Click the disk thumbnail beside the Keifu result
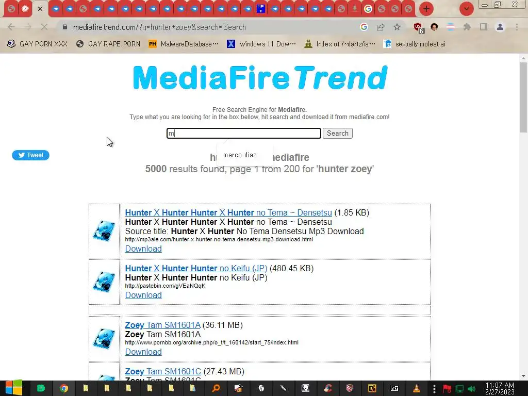The height and width of the screenshot is (396, 528). (x=104, y=282)
